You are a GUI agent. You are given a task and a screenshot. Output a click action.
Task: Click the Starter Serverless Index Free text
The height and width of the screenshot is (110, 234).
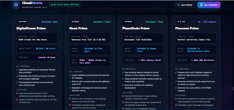(194, 40)
